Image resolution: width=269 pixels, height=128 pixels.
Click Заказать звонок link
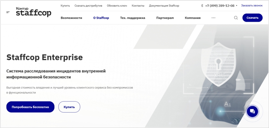coord(252,5)
